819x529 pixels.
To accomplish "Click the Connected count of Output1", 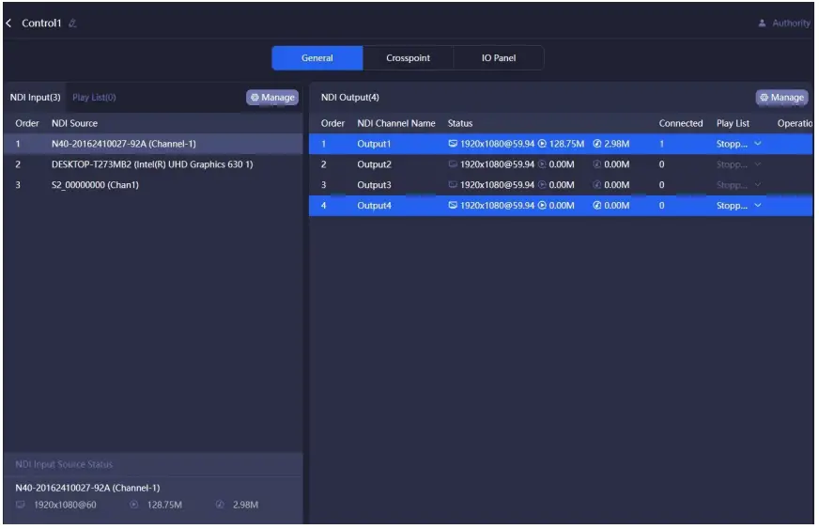I will pos(661,144).
